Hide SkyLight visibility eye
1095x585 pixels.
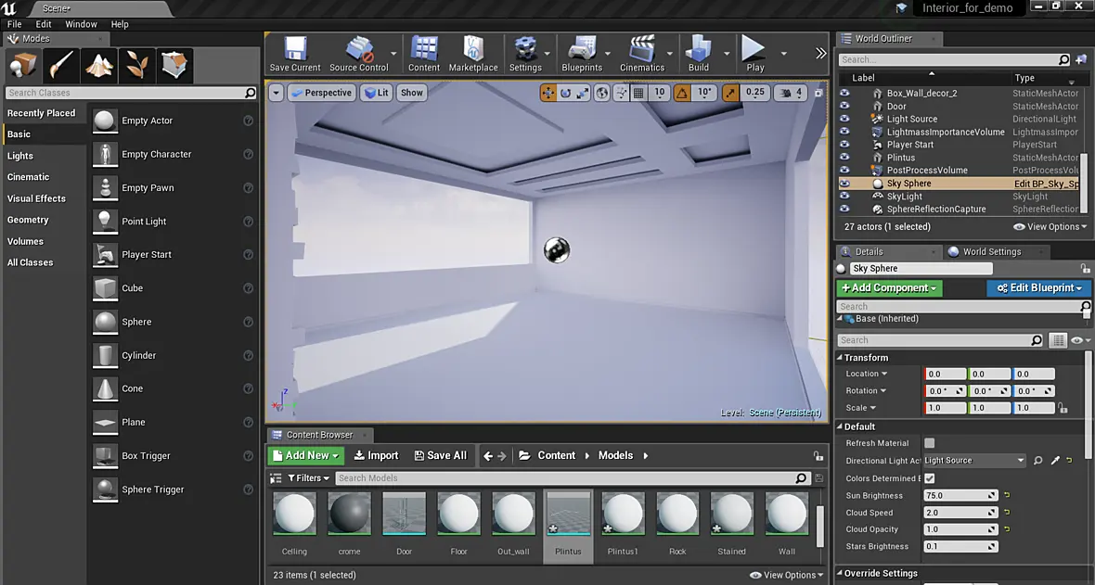pyautogui.click(x=844, y=197)
